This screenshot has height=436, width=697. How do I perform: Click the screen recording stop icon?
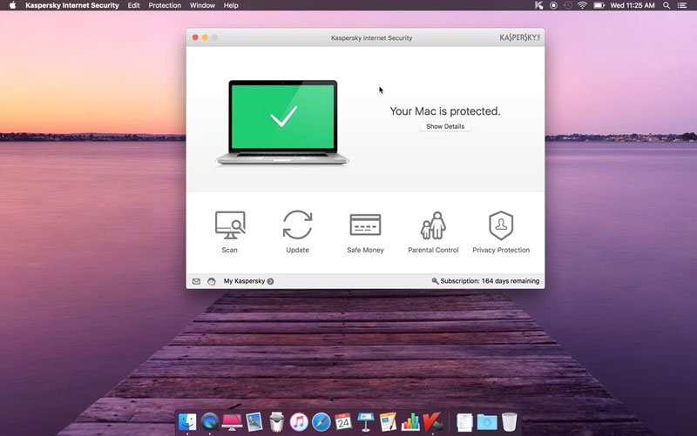point(553,5)
